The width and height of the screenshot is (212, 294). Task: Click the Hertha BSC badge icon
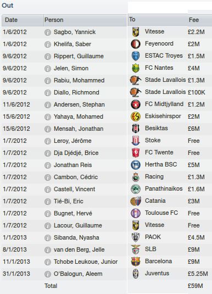click(x=135, y=165)
